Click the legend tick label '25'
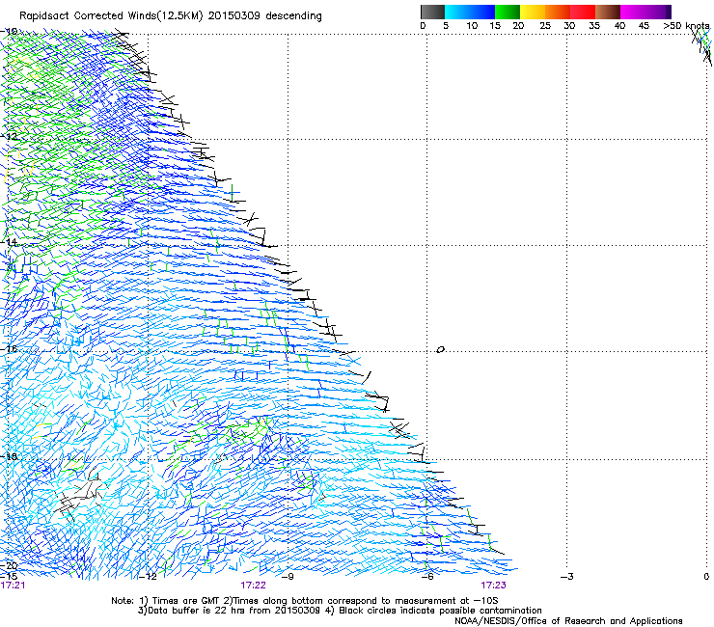 click(x=545, y=26)
